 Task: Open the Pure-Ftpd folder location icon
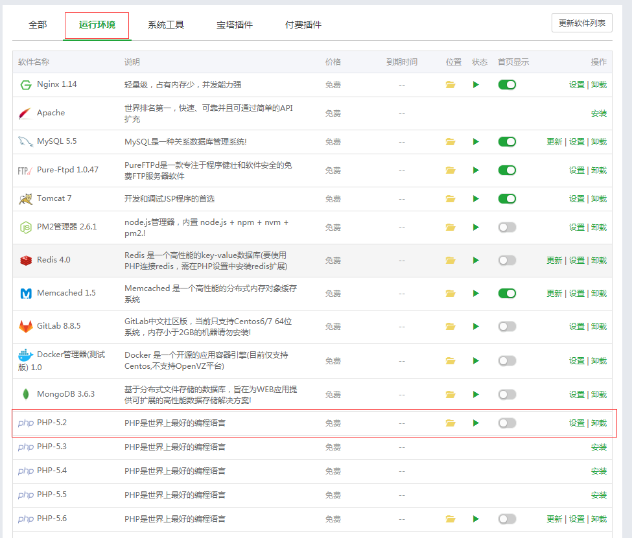pos(451,170)
